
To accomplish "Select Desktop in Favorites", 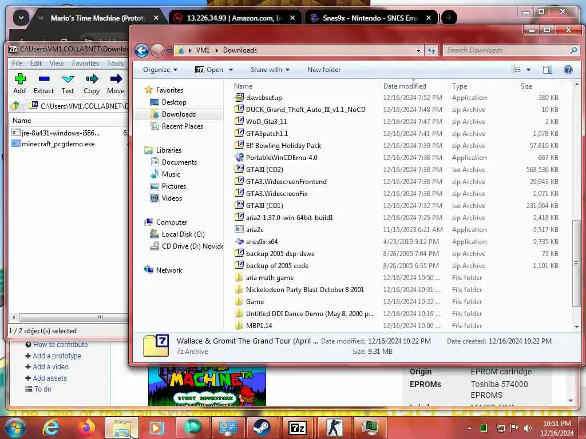I will pos(174,102).
